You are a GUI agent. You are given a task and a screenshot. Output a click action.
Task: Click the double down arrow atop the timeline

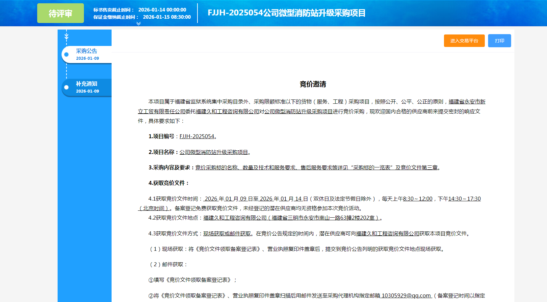(66, 36)
